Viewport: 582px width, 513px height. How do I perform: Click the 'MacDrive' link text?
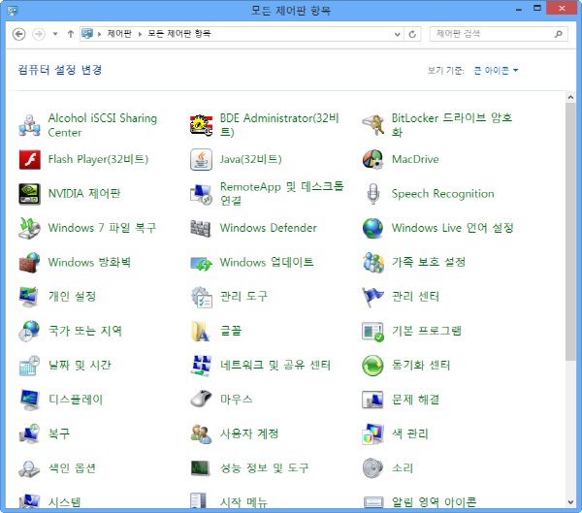415,159
